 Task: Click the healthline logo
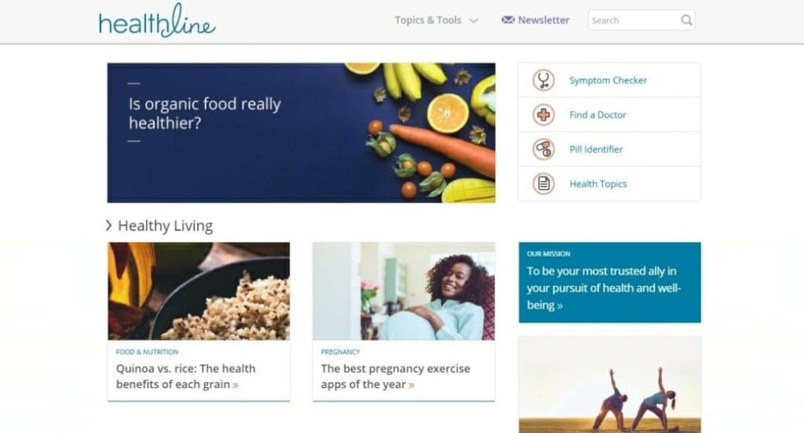(x=157, y=20)
